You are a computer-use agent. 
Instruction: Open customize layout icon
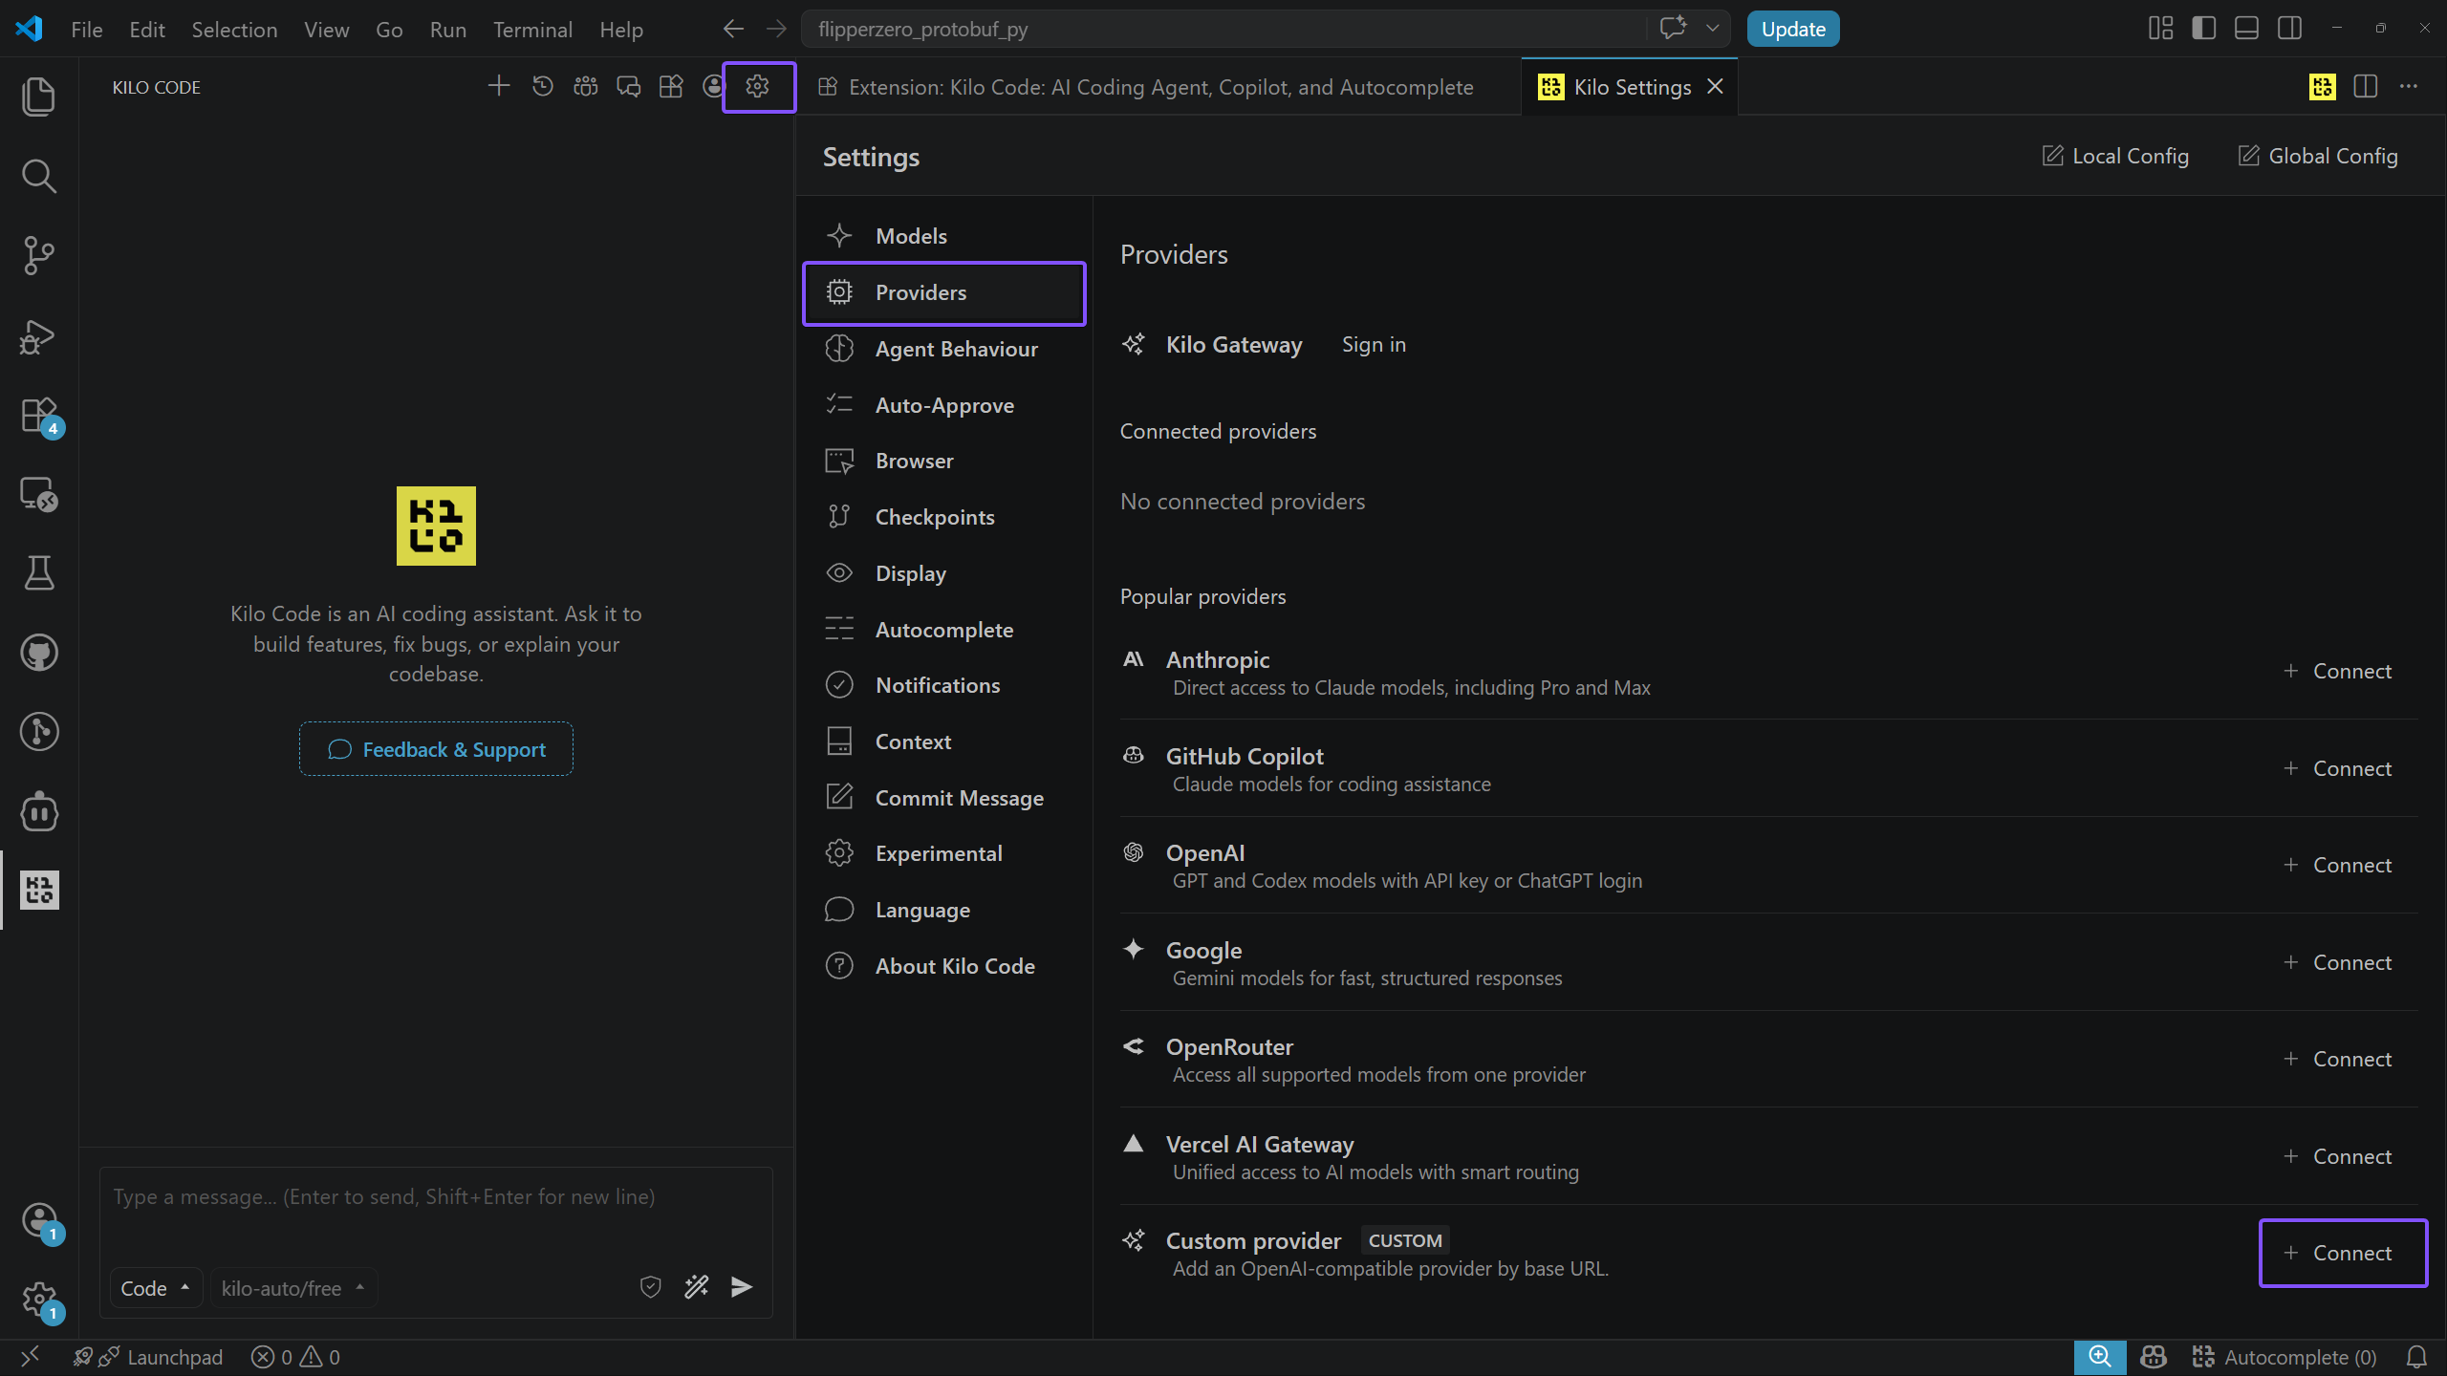pos(2160,29)
